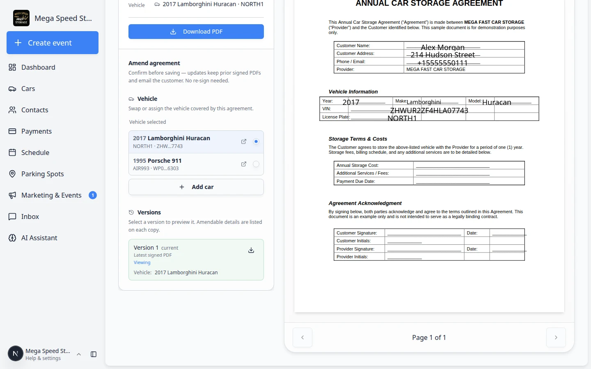
Task: Select the 2017 Lamborghini Huracan radio button
Action: pos(256,141)
